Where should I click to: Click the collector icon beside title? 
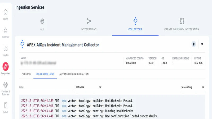click(22, 44)
